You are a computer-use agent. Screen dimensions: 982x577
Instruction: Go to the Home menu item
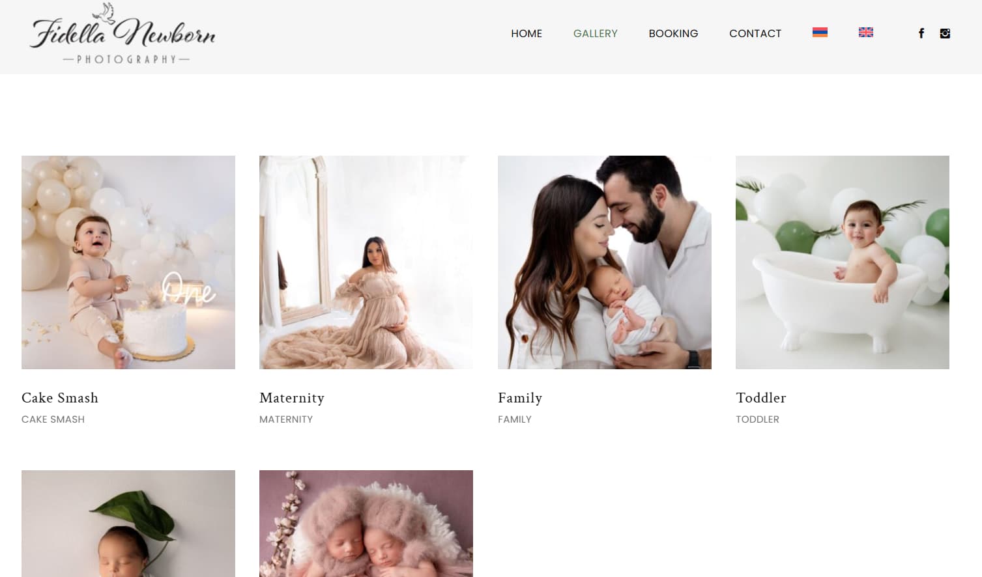click(x=526, y=33)
